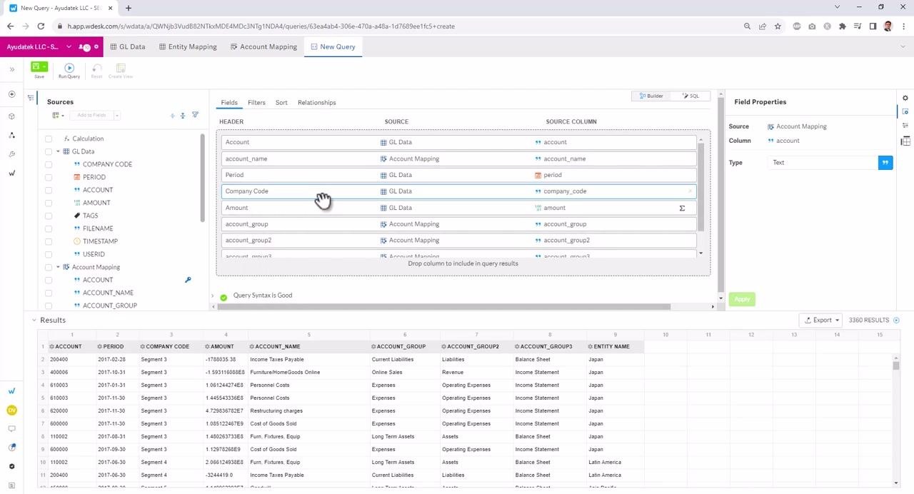Click the sigma aggregate icon on Amount row
This screenshot has width=914, height=494.
682,208
